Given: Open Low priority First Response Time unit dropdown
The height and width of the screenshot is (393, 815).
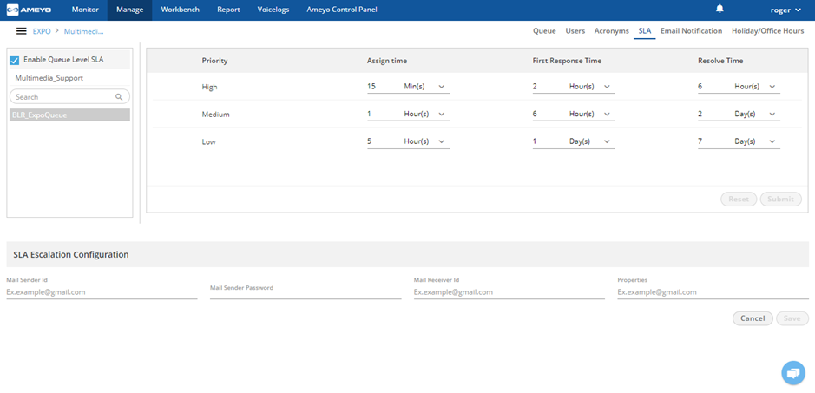Looking at the screenshot, I should click(589, 141).
